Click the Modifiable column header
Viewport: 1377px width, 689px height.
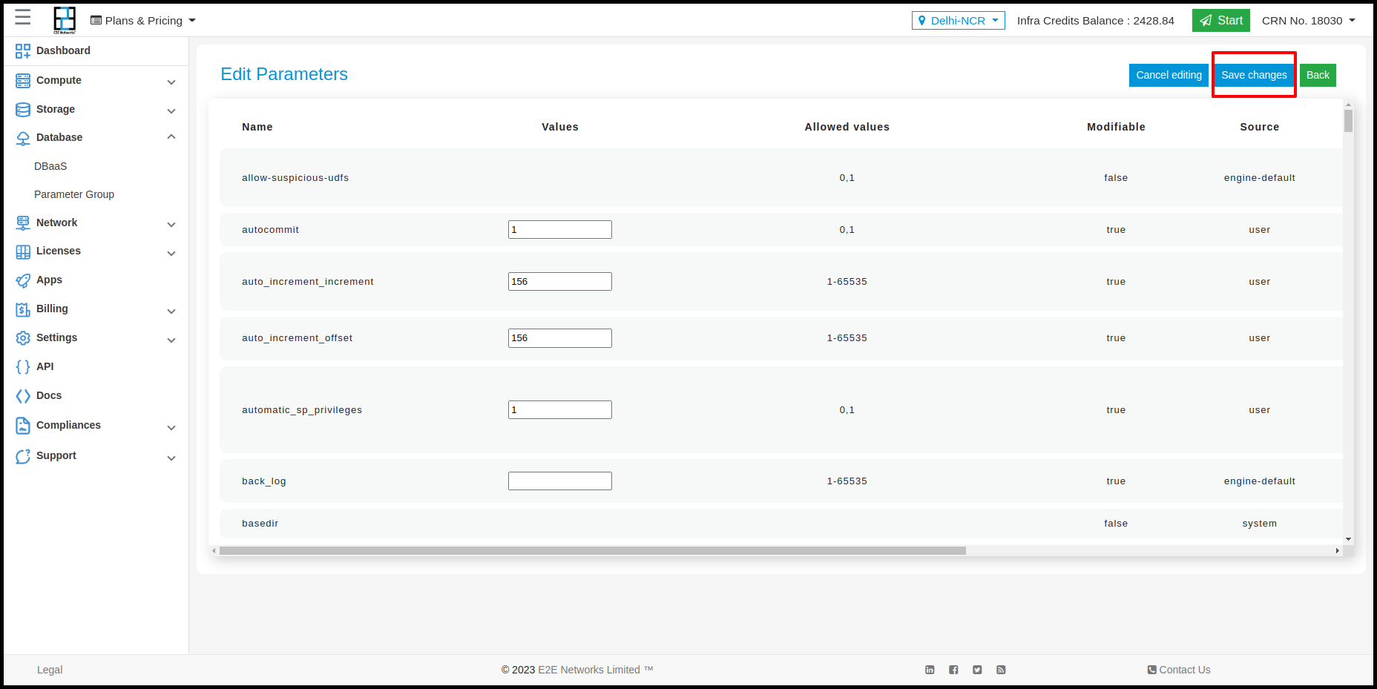pyautogui.click(x=1116, y=127)
